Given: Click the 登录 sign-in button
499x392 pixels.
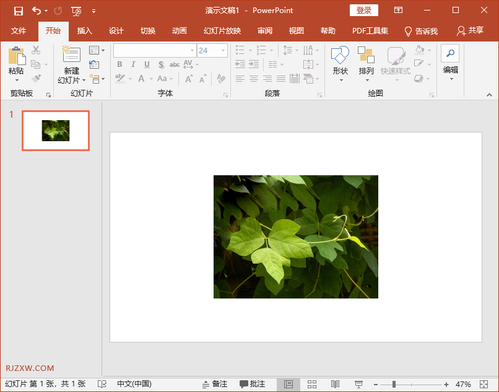Looking at the screenshot, I should (364, 11).
